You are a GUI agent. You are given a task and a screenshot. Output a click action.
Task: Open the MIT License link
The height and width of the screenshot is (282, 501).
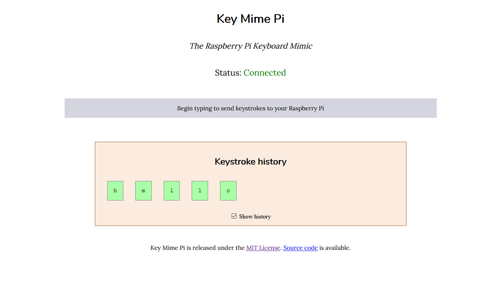pyautogui.click(x=263, y=248)
